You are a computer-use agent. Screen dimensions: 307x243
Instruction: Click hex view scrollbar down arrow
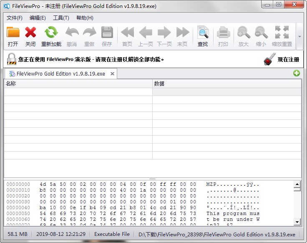(297, 222)
